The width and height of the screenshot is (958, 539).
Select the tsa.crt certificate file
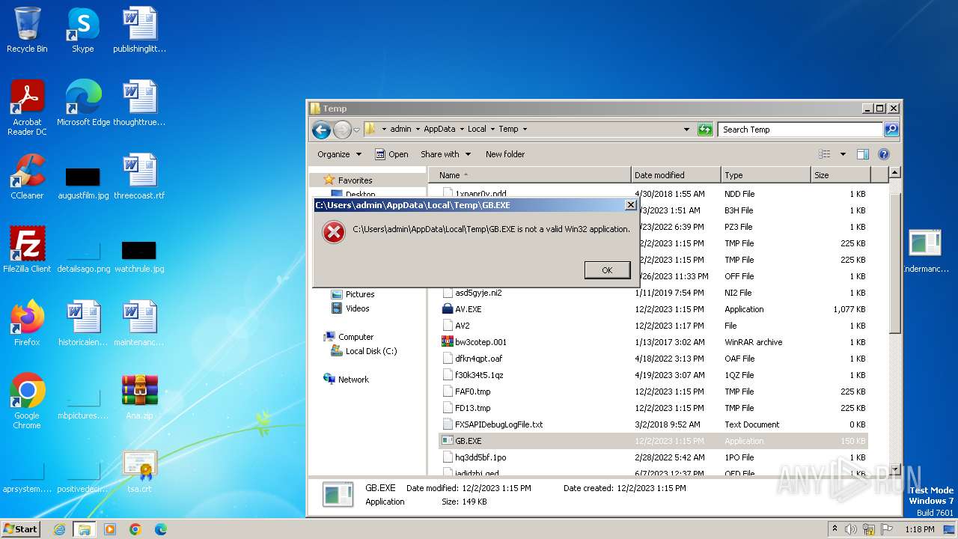pyautogui.click(x=139, y=470)
